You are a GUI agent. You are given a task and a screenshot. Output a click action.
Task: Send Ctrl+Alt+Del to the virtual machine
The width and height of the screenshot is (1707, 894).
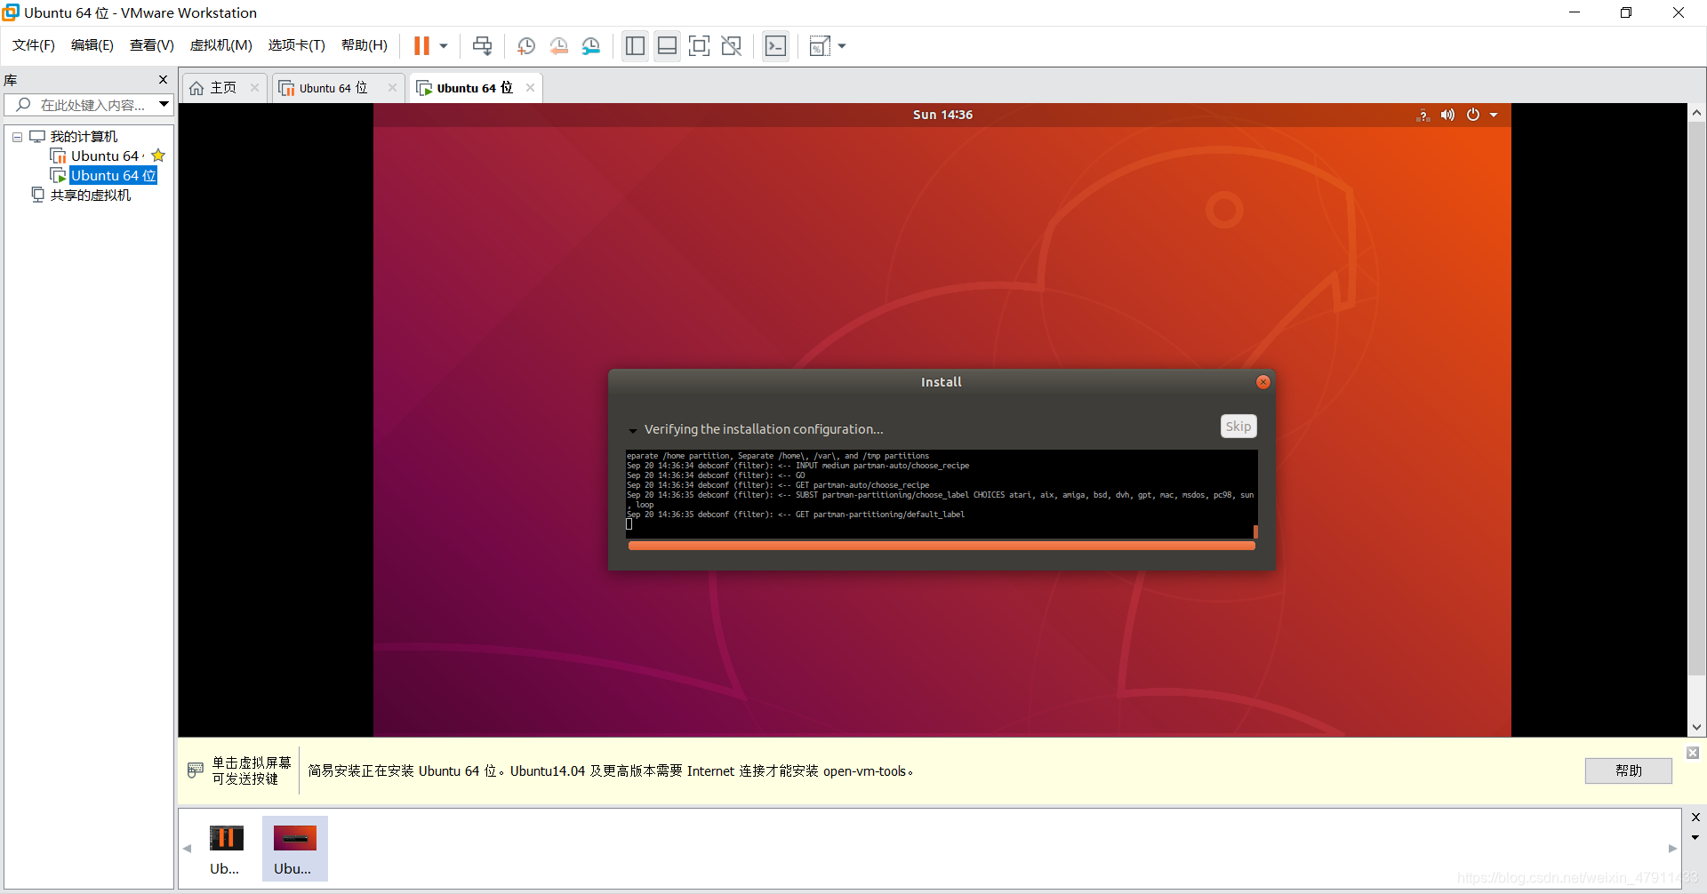(x=483, y=45)
